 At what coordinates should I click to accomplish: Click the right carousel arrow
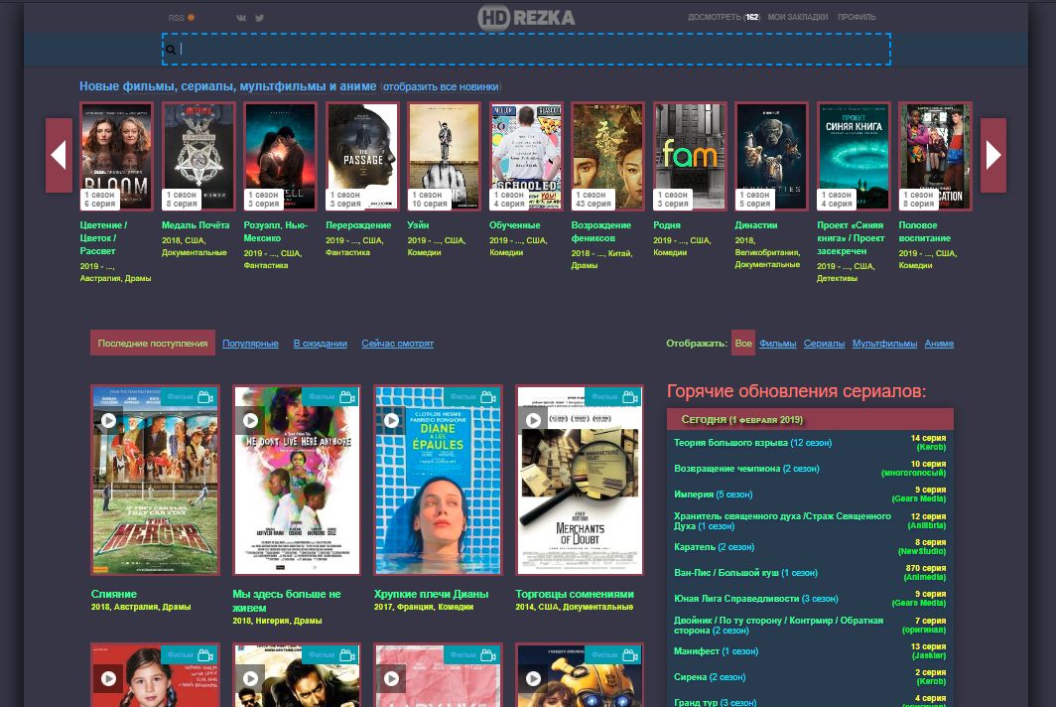click(x=993, y=155)
